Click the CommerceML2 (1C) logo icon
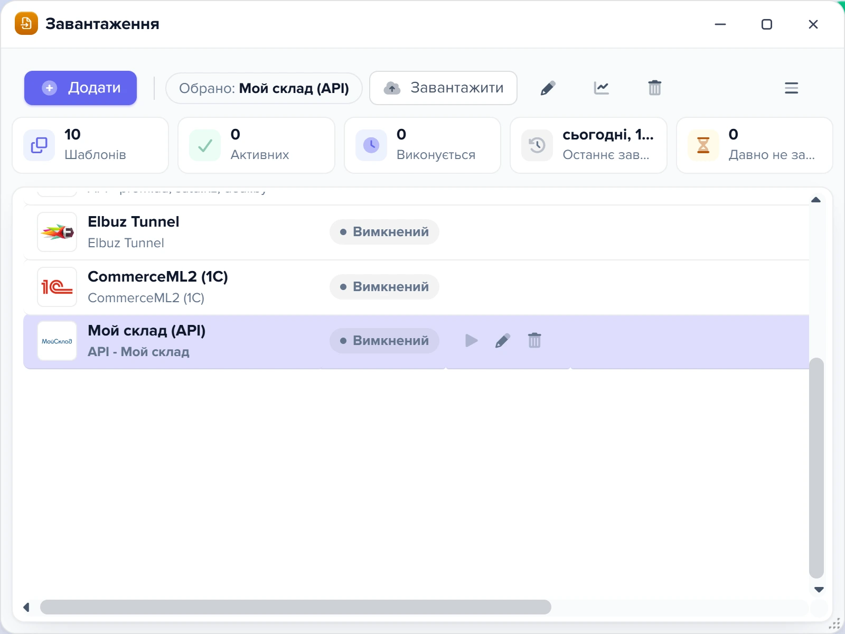 [x=57, y=287]
